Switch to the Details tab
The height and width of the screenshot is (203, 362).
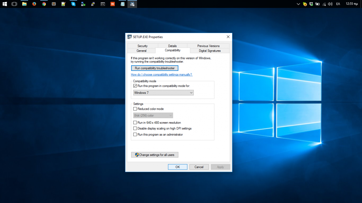[x=173, y=46]
